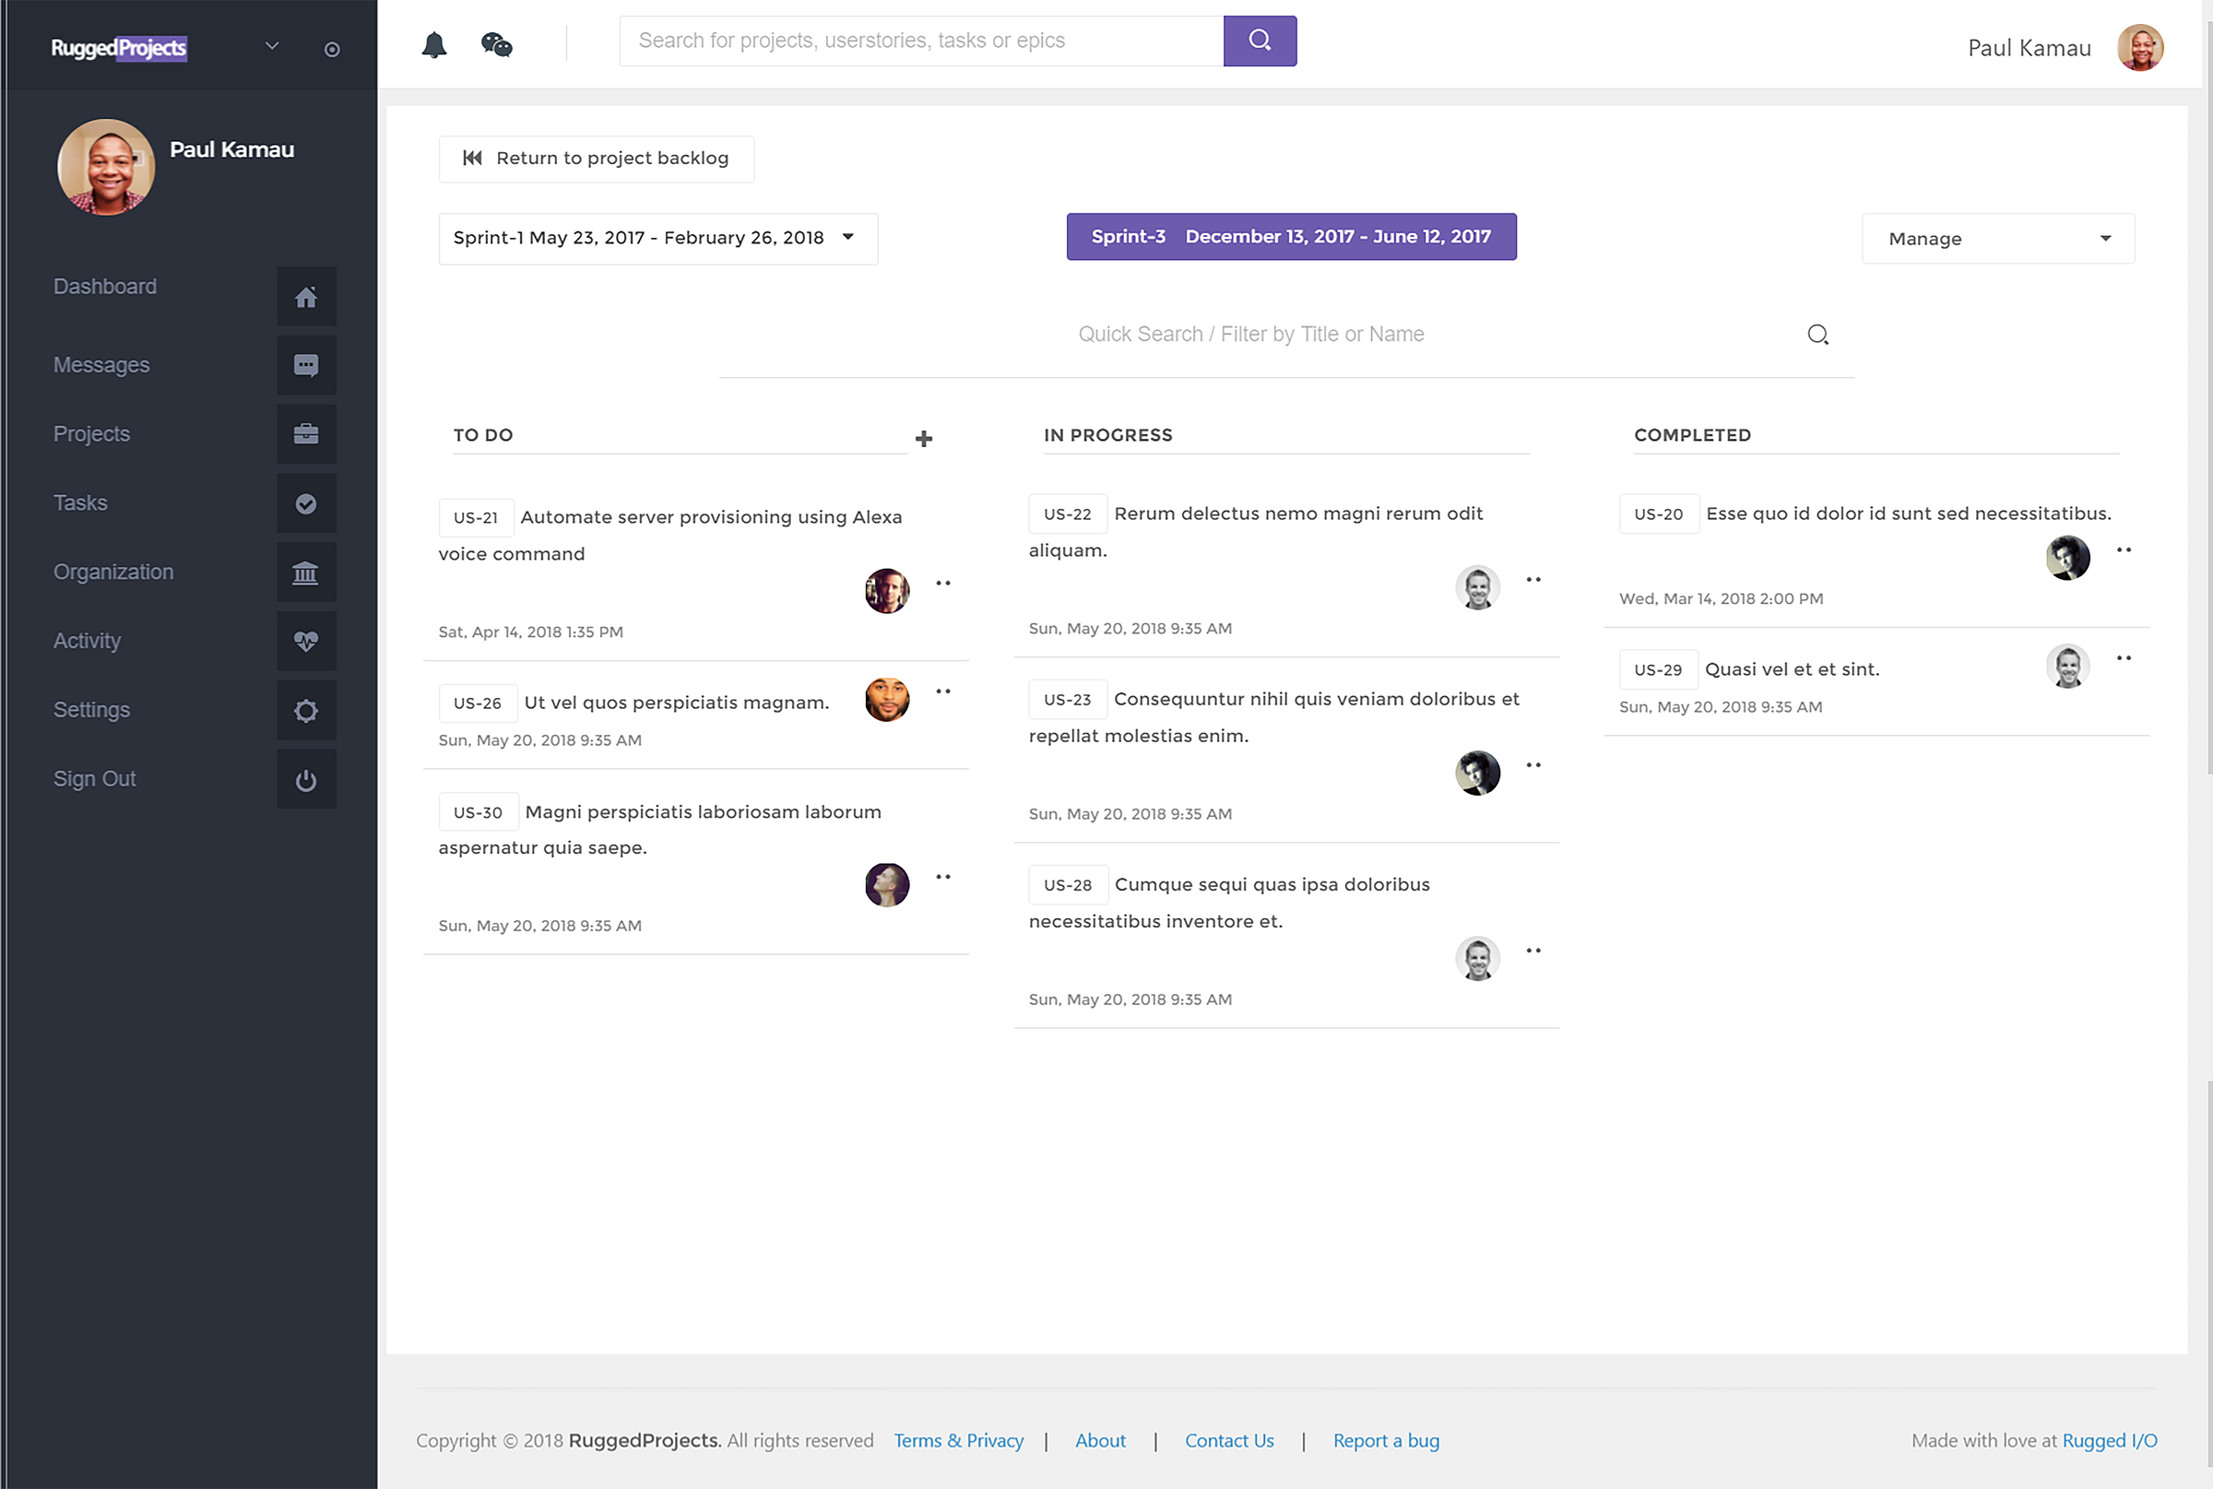Click the Dashboard home icon

306,297
